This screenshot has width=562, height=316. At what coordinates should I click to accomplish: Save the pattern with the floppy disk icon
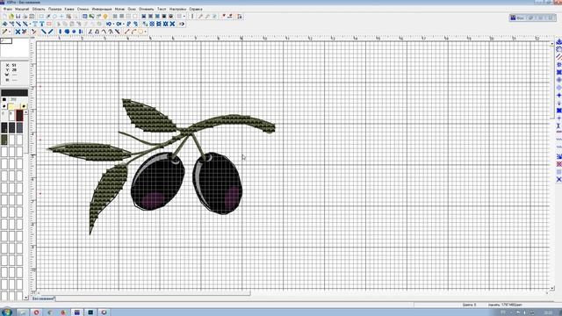coord(18,16)
